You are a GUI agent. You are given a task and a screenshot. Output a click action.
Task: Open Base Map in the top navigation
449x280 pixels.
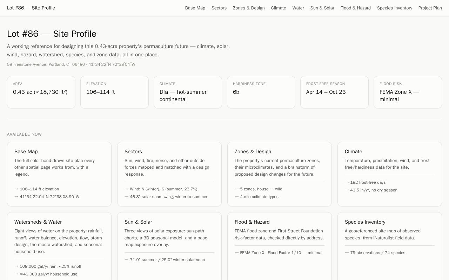[x=195, y=8]
